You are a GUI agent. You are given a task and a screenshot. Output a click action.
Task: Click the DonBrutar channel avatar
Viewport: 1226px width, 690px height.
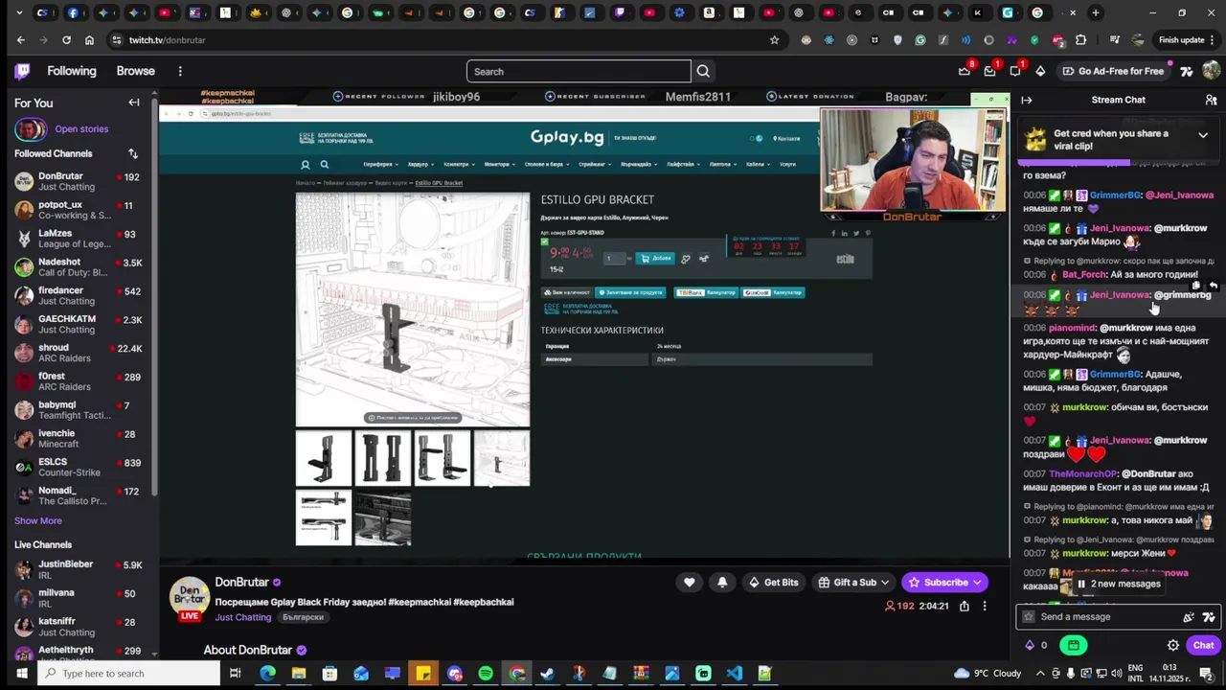189,596
